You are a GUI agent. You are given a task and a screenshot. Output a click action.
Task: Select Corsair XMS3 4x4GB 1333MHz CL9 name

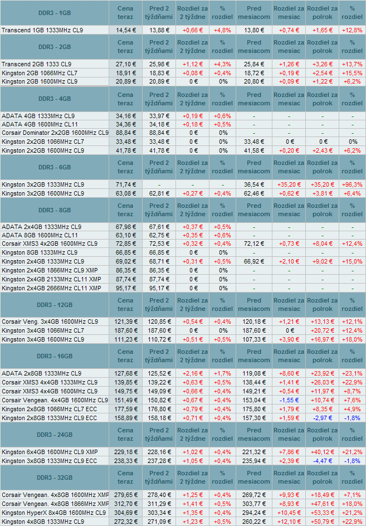(x=50, y=382)
